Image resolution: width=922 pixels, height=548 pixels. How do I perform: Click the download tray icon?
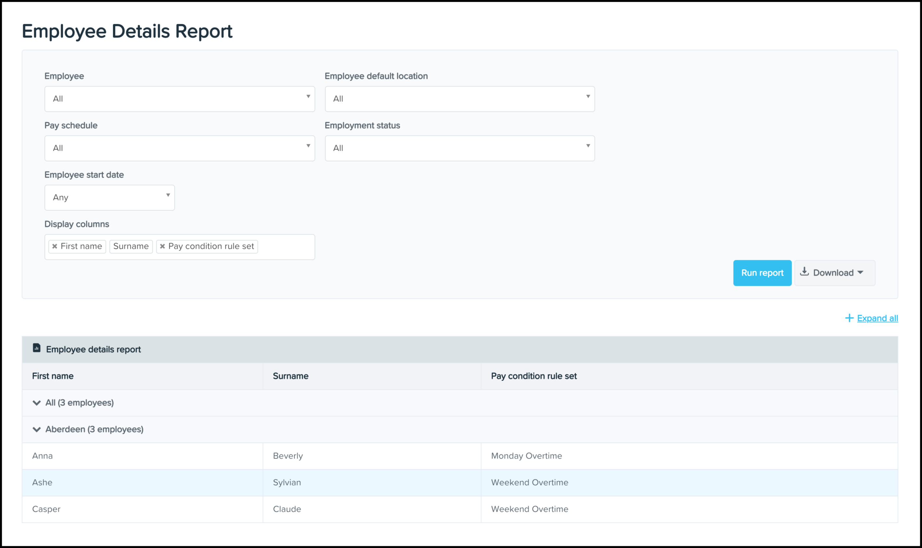(804, 272)
